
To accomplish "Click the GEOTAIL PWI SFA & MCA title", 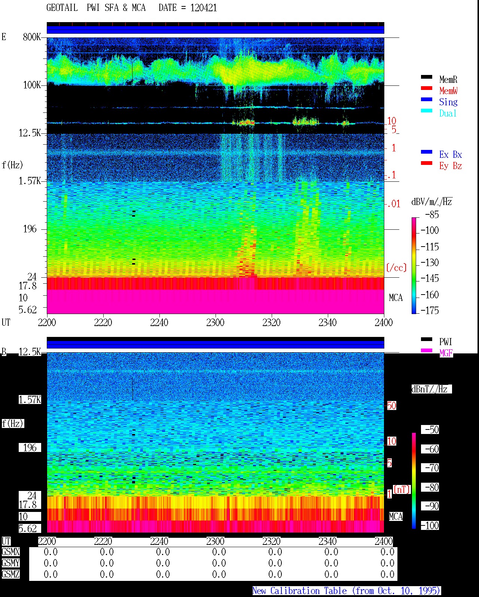I will point(96,8).
